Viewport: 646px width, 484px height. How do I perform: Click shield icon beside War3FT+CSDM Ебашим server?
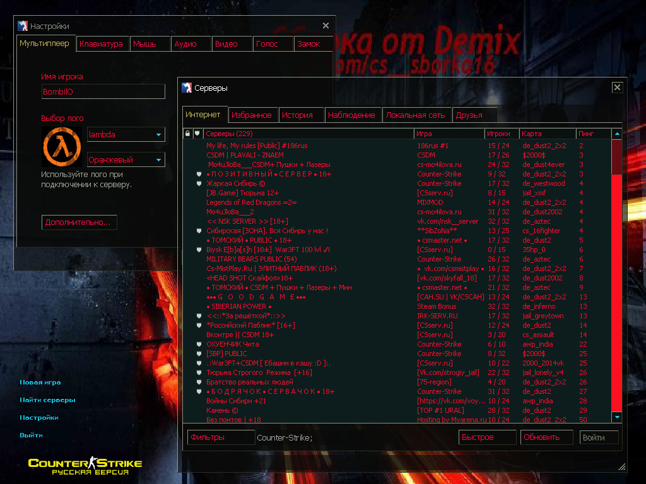[x=199, y=364]
